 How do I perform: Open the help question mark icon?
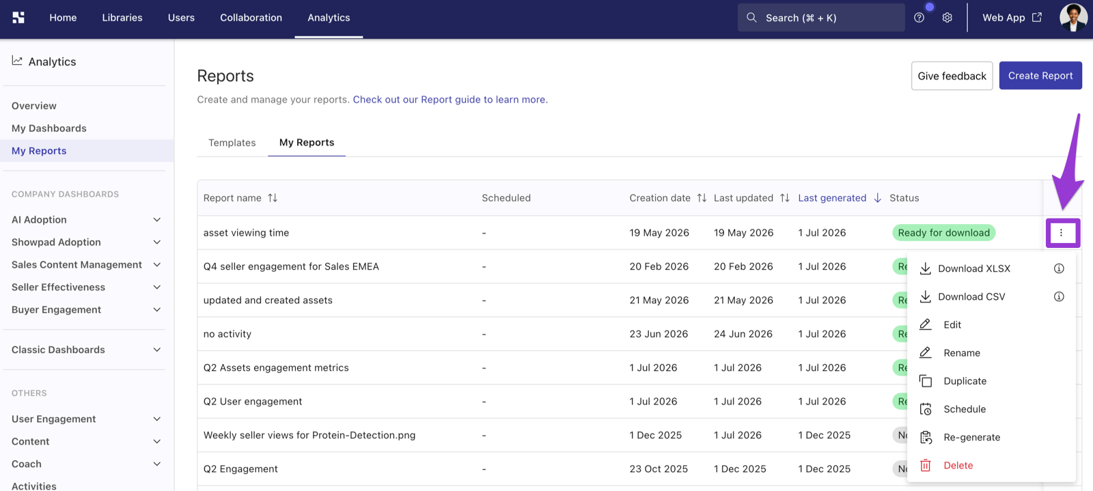click(919, 18)
